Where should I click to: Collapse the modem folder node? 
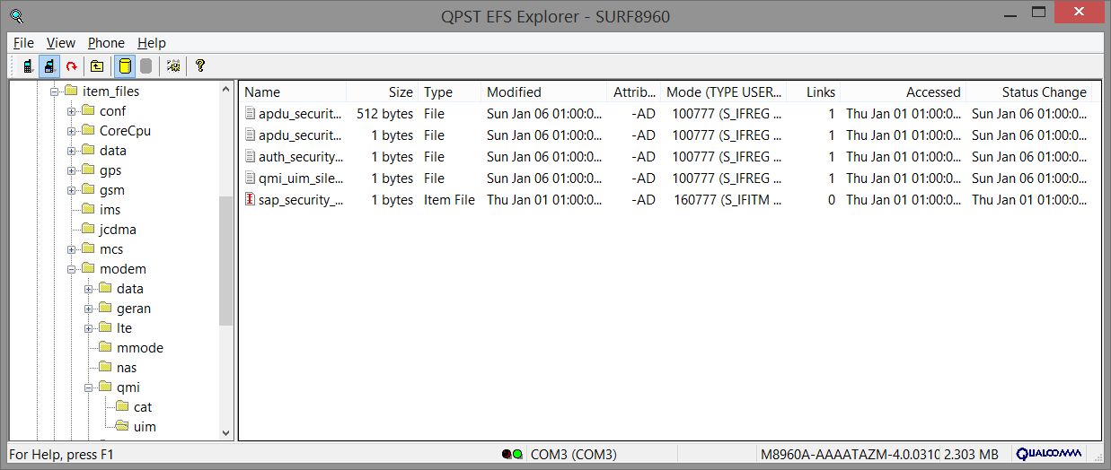coord(71,269)
